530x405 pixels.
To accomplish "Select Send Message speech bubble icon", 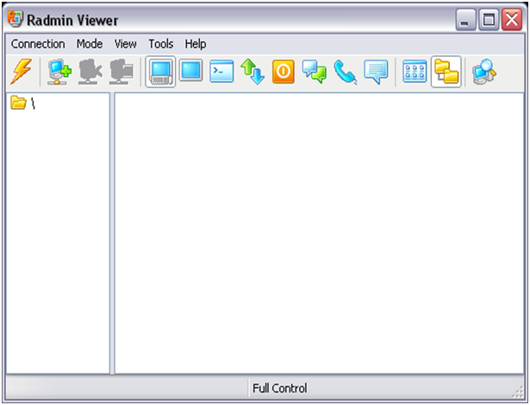I will tap(376, 72).
